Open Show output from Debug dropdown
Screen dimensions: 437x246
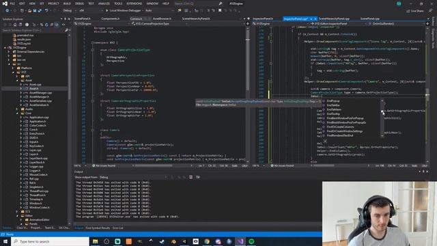(x=133, y=177)
